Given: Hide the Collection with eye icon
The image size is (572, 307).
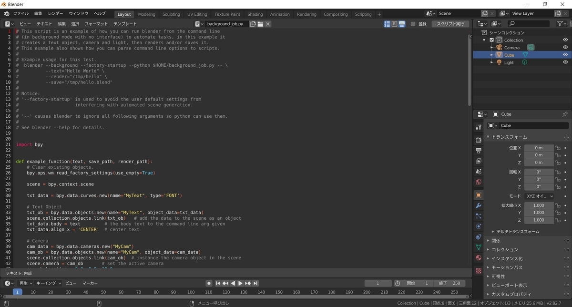Looking at the screenshot, I should click(565, 40).
